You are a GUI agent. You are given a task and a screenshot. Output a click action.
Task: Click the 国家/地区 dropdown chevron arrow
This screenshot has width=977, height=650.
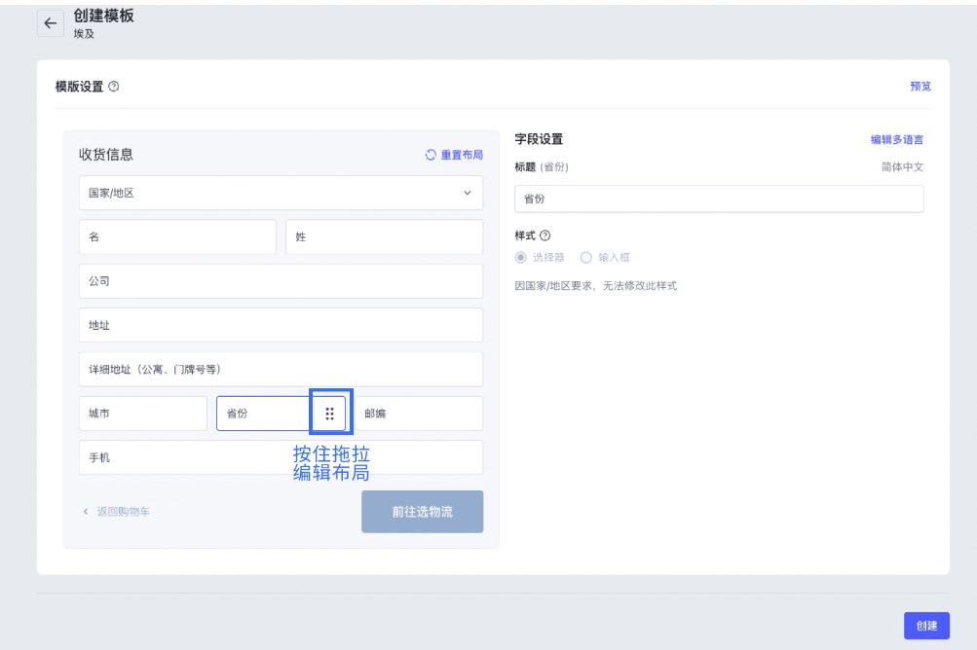[x=466, y=193]
